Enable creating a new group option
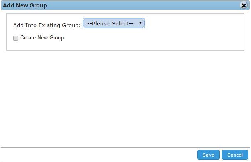Image resolution: width=251 pixels, height=162 pixels. click(16, 38)
